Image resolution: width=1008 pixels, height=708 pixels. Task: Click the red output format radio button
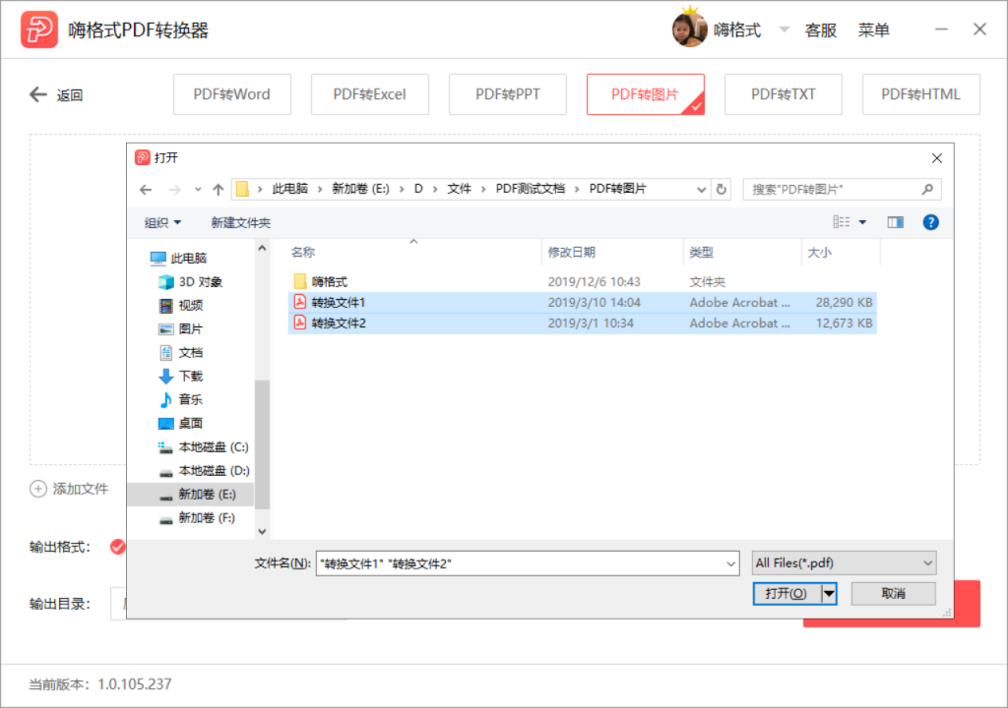click(118, 547)
